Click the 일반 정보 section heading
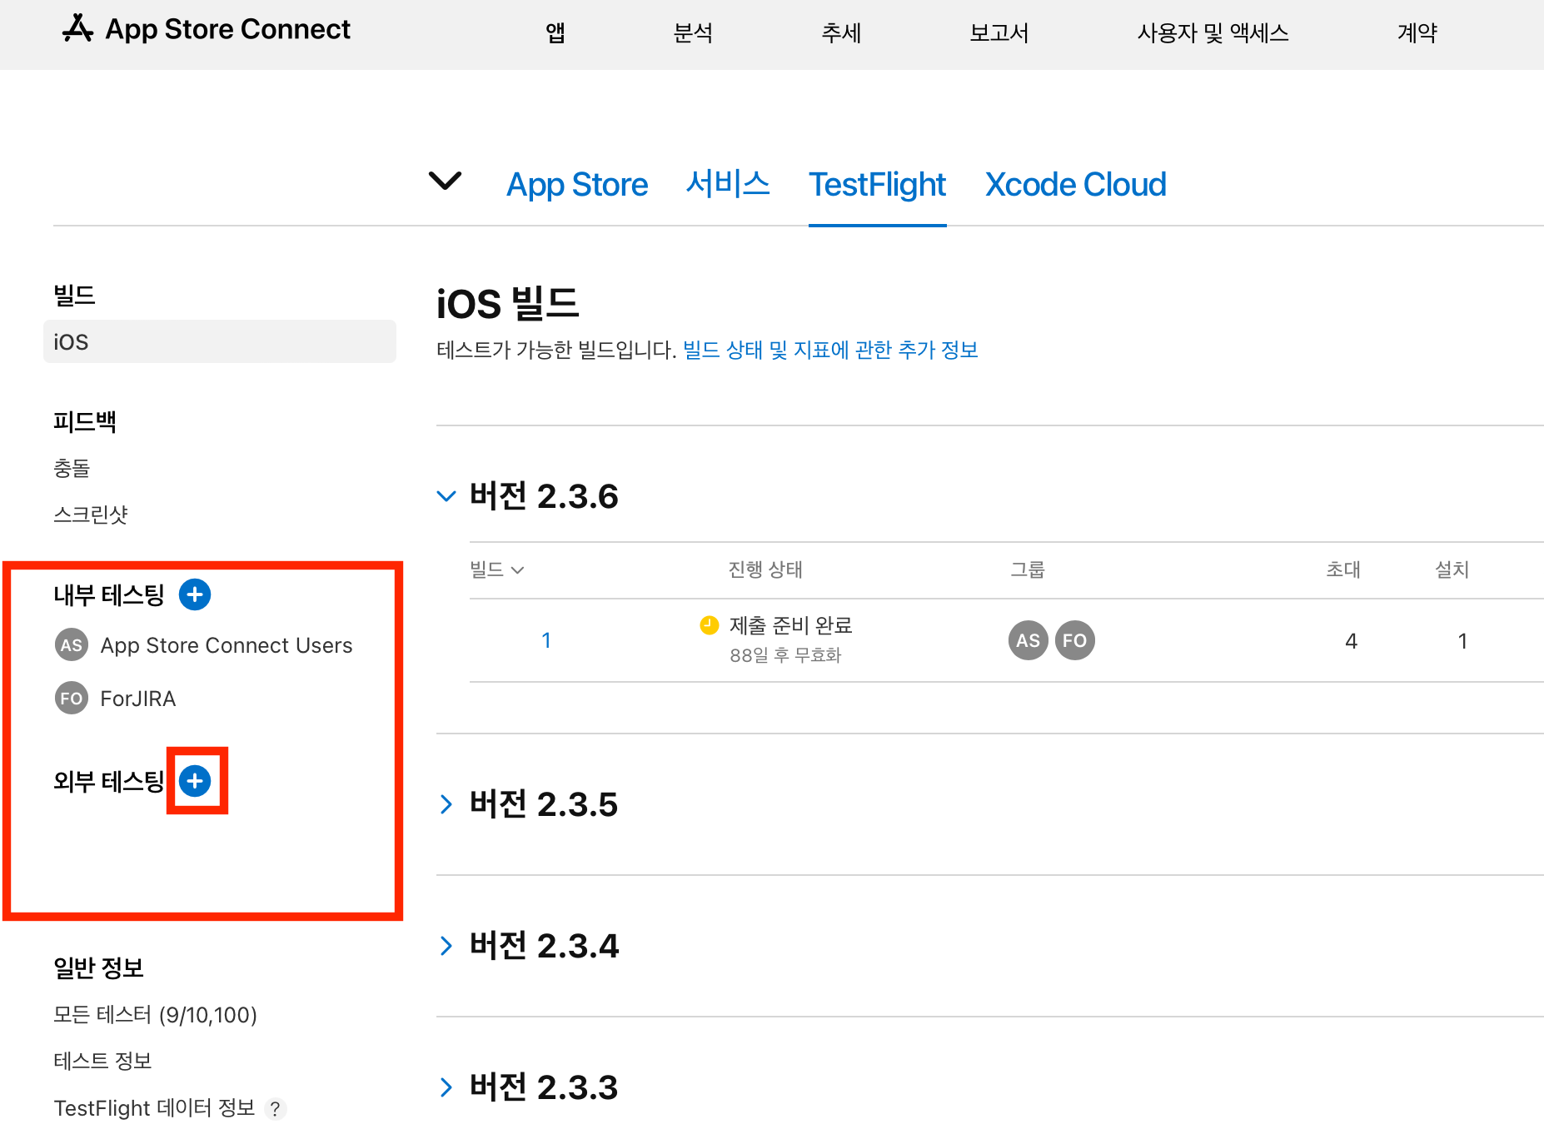 point(98,967)
